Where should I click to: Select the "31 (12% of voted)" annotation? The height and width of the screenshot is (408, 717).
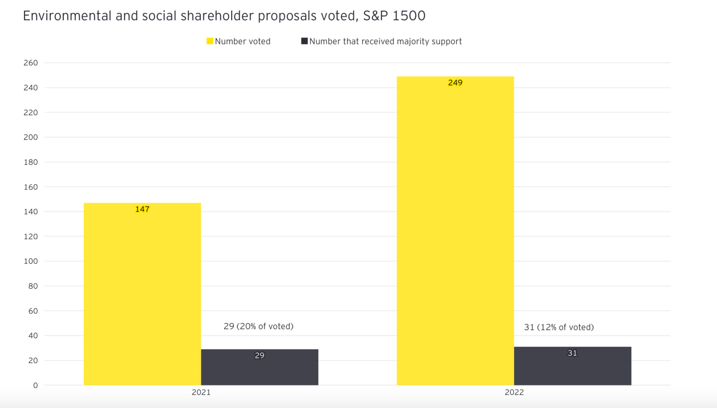click(559, 327)
